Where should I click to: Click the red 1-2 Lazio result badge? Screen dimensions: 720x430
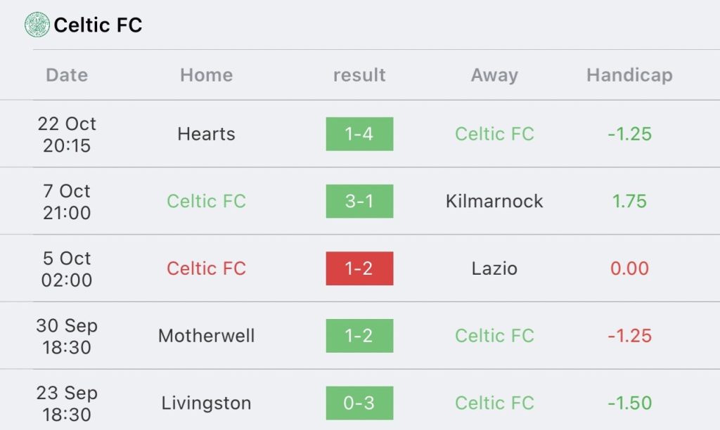(359, 268)
